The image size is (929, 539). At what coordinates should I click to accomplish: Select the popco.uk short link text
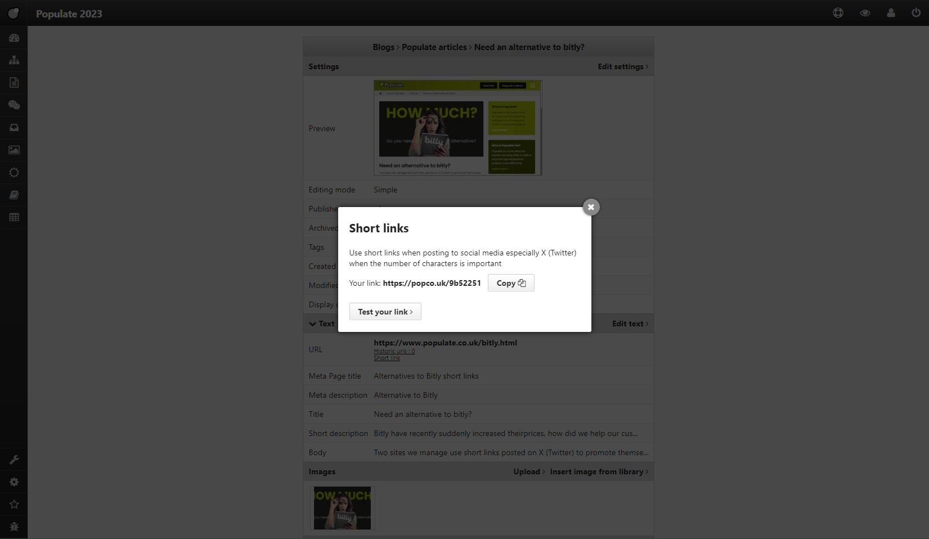tap(432, 283)
